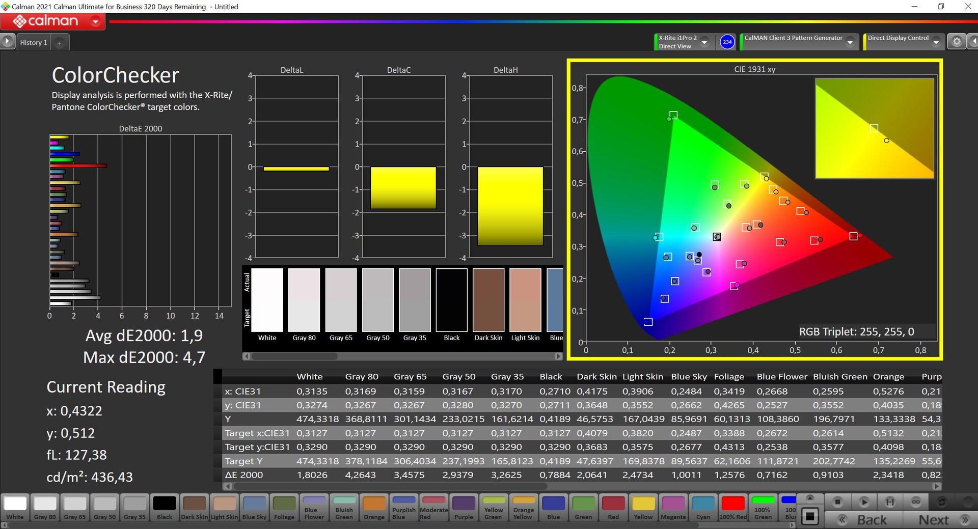The image size is (978, 529).
Task: Switch to History 1 tab
Action: tap(34, 42)
